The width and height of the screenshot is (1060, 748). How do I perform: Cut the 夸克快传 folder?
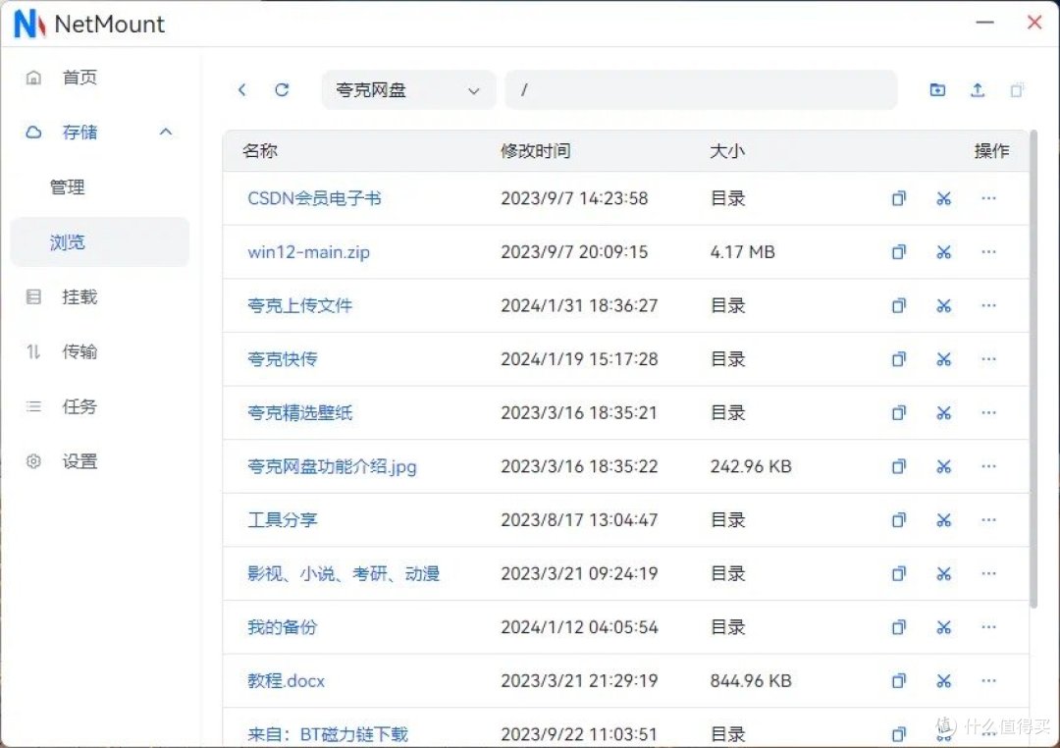click(943, 358)
